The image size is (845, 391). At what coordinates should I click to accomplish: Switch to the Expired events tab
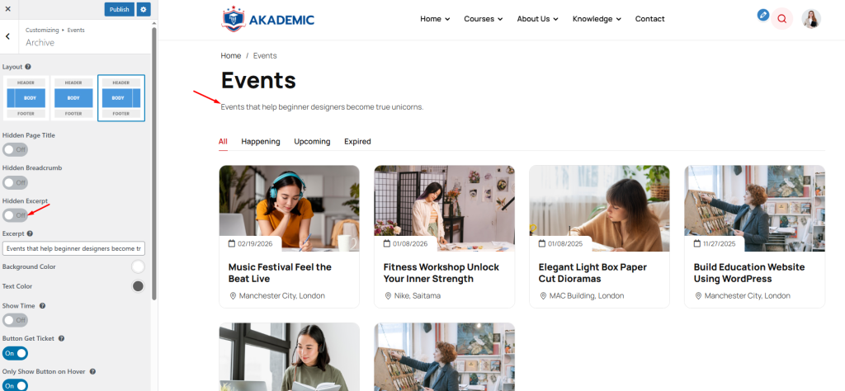[357, 142]
